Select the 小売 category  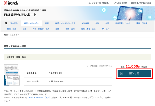point(24,29)
